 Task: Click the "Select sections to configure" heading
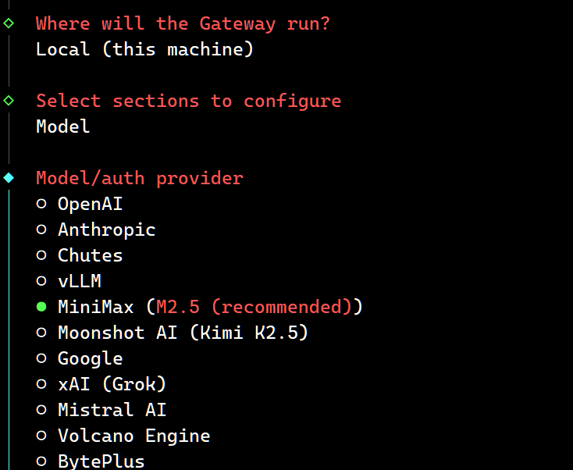[188, 101]
